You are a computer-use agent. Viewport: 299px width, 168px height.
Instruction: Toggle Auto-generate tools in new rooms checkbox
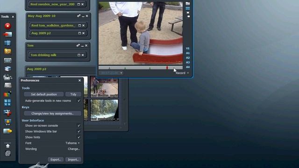[79, 101]
